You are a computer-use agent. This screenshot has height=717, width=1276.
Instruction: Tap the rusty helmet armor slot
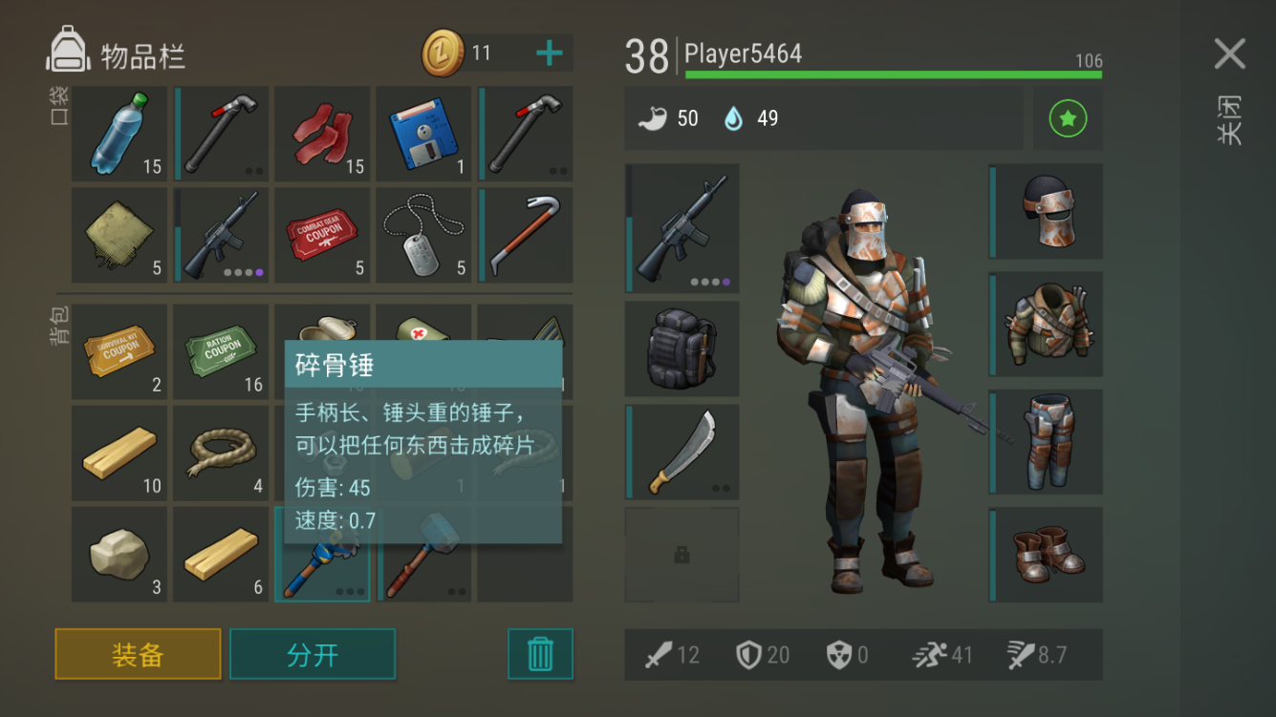click(1046, 211)
